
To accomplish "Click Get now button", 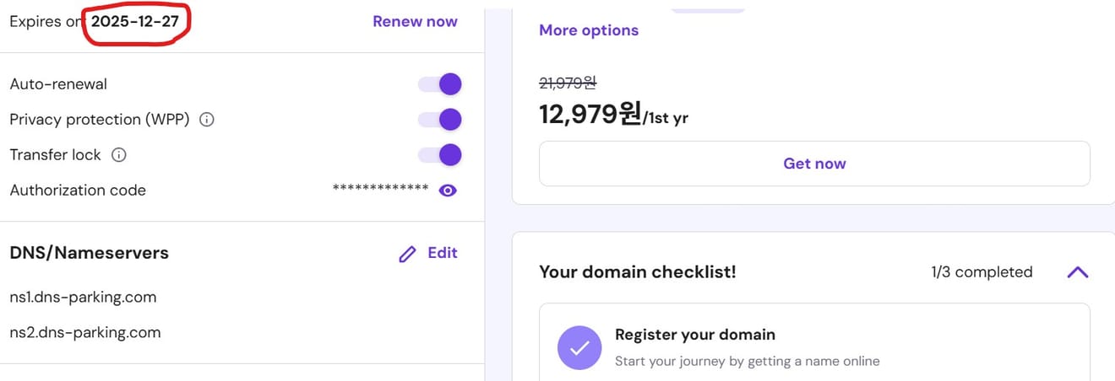I will (x=814, y=164).
